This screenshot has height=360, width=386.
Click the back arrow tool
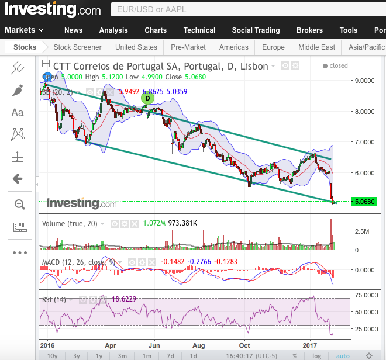pyautogui.click(x=18, y=179)
